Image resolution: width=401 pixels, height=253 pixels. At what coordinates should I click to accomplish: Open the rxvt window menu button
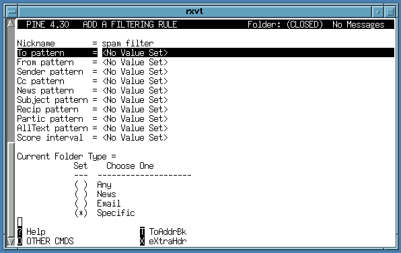tap(11, 11)
